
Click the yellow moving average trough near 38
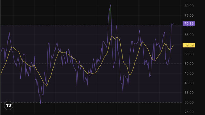tap(47, 86)
